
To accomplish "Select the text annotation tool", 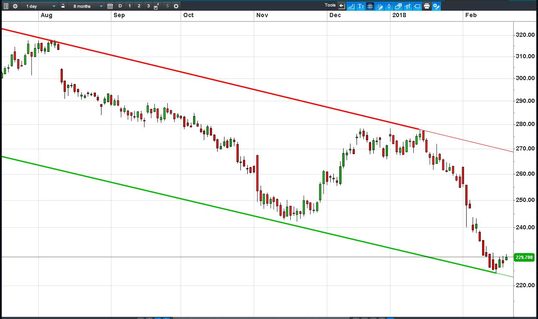I will [360, 6].
